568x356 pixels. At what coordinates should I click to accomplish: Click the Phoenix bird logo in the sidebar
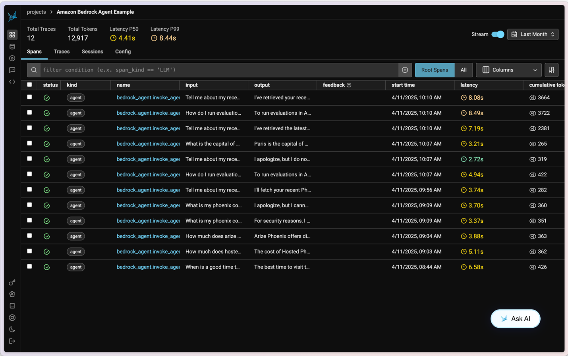click(12, 16)
